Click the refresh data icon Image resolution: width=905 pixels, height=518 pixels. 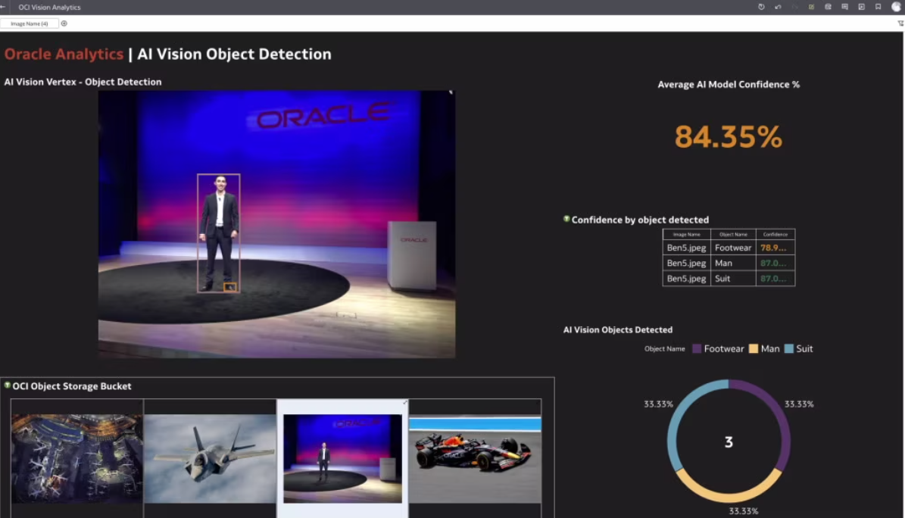pos(760,7)
